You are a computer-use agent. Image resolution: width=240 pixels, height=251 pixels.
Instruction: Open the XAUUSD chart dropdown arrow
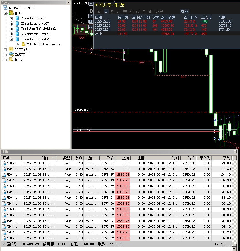75,3
